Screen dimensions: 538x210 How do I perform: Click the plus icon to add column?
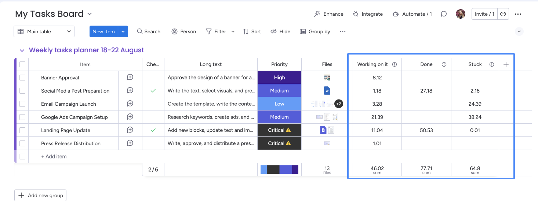click(506, 65)
